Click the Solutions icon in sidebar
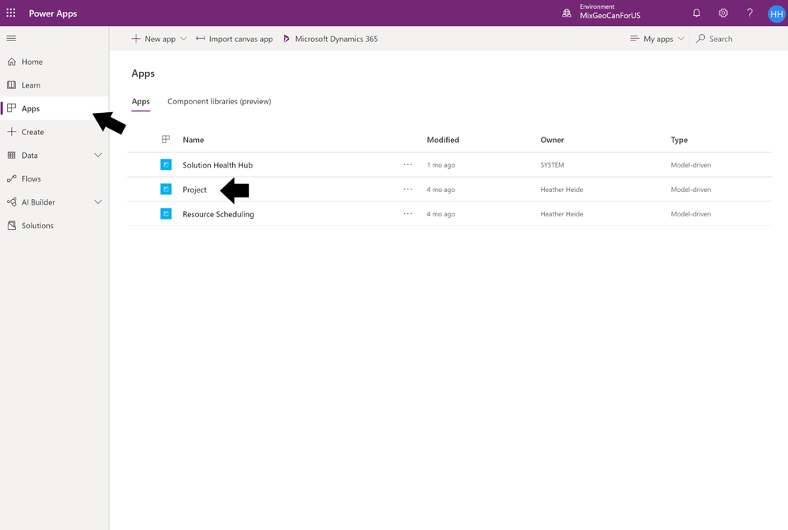Image resolution: width=788 pixels, height=530 pixels. pos(12,225)
